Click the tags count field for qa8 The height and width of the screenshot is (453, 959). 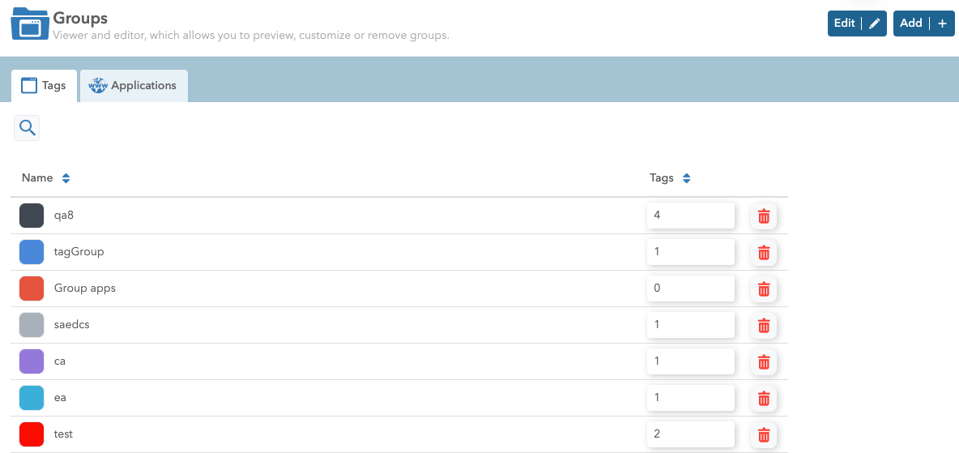point(690,216)
